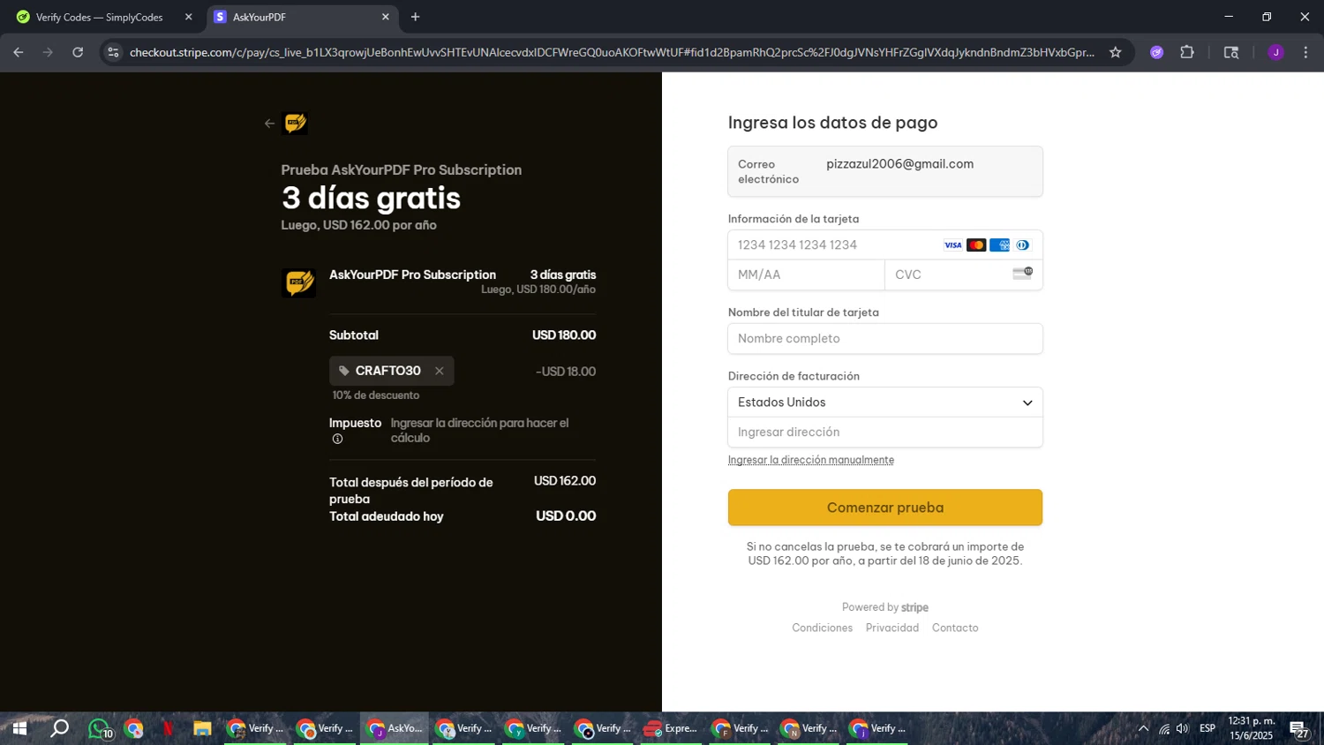Click the Nombre completo cardholder name field
Viewport: 1324px width, 745px height.
885,339
